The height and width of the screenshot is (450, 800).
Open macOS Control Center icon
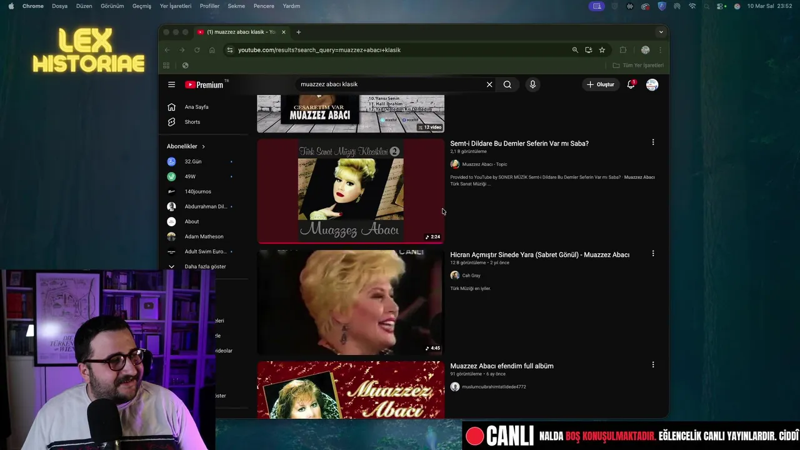tap(721, 6)
